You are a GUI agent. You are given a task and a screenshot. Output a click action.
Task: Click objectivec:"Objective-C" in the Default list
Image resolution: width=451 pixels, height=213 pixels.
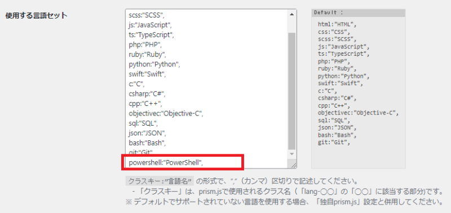pos(358,112)
